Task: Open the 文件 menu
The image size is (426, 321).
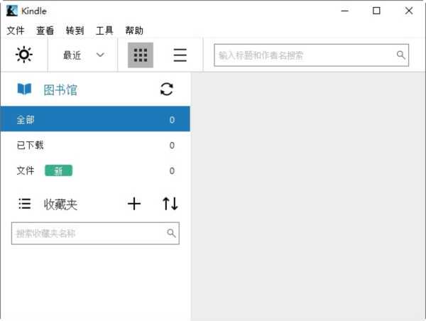Action: [16, 31]
